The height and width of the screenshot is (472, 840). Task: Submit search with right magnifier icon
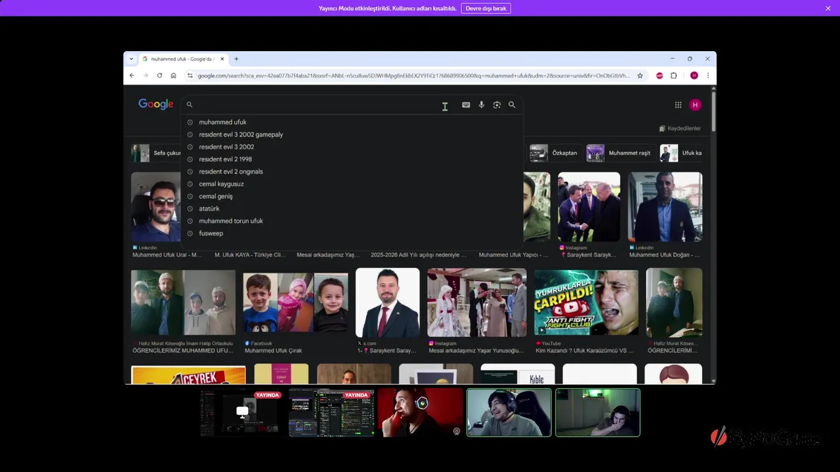(x=512, y=105)
